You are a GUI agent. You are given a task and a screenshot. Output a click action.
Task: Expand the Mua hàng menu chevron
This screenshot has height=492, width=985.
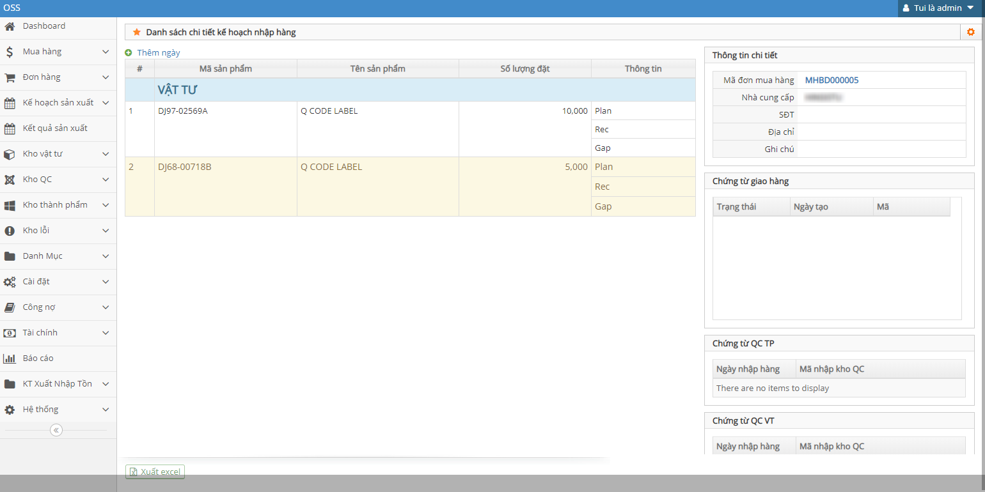coord(106,52)
